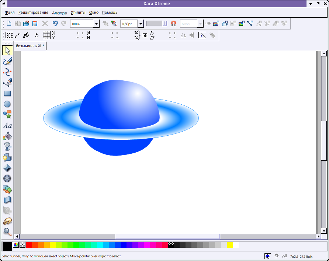Select the Freehand drawing tool
This screenshot has width=329, height=261.
tap(7, 61)
